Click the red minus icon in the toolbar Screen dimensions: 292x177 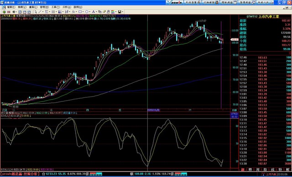point(9,12)
